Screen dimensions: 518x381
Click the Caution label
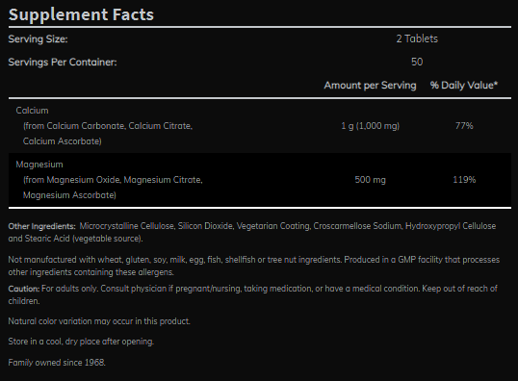tap(24, 289)
